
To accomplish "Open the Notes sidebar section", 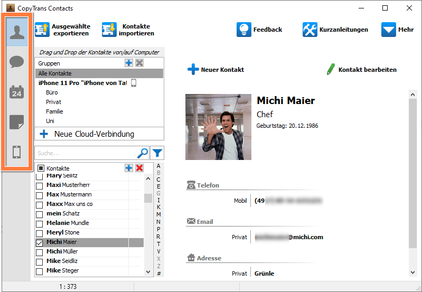I will tap(17, 122).
